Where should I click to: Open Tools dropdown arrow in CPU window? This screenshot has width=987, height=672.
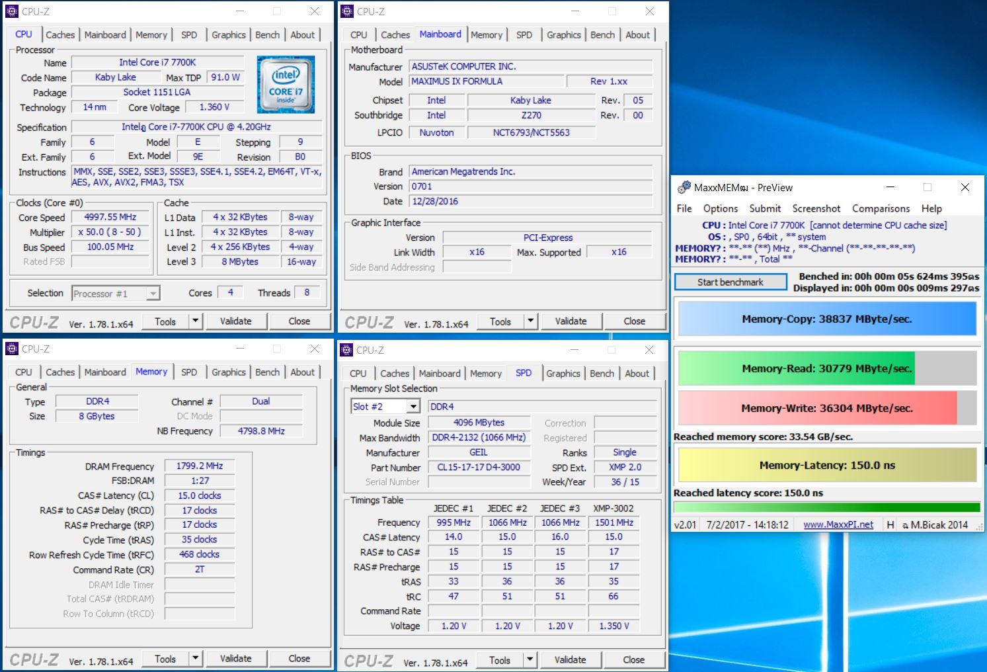(195, 321)
